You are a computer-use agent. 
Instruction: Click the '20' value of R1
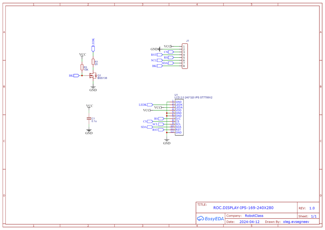coord(96,64)
